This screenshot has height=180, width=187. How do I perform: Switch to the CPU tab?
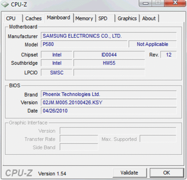13,18
